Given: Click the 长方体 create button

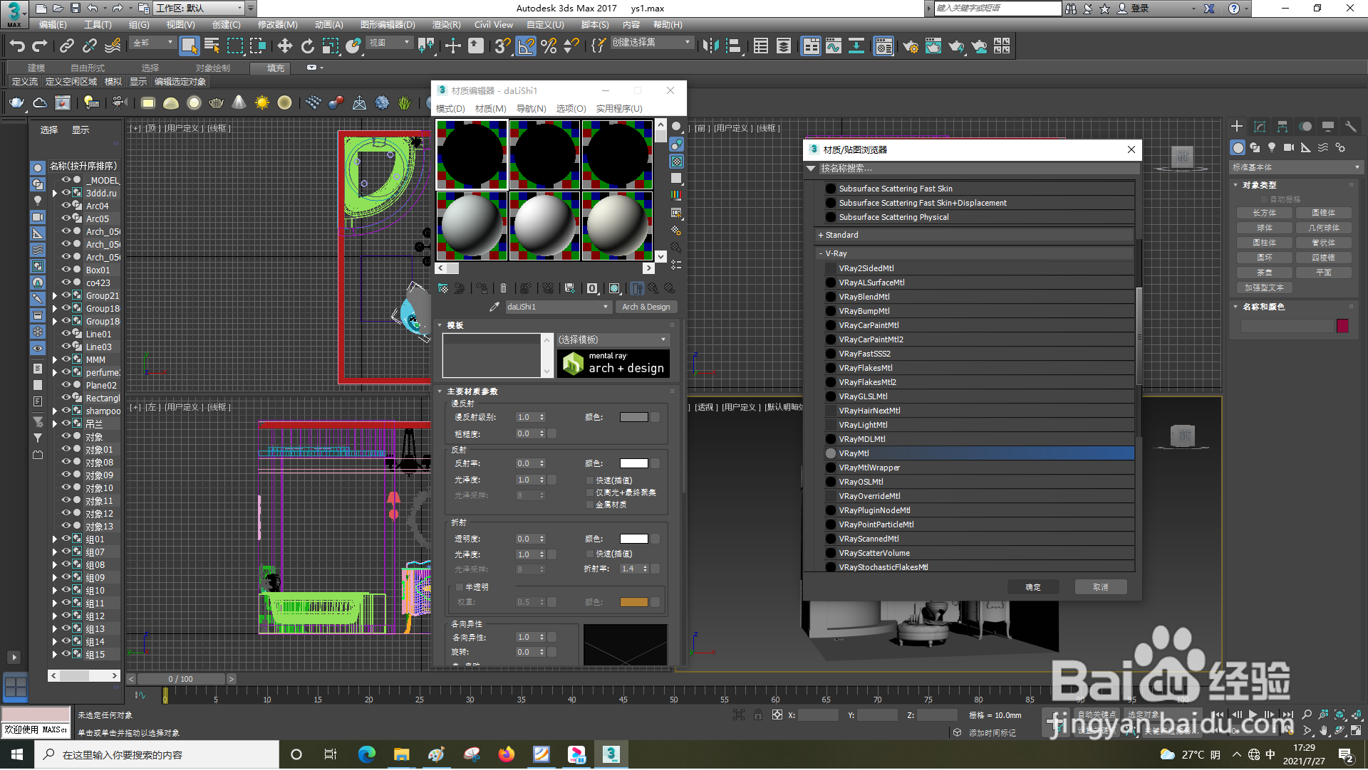Looking at the screenshot, I should click(1265, 213).
